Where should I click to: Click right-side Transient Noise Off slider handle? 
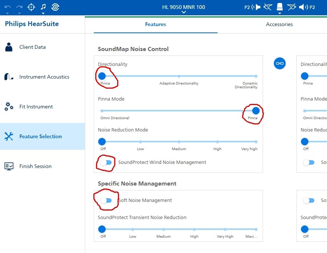[304, 229]
